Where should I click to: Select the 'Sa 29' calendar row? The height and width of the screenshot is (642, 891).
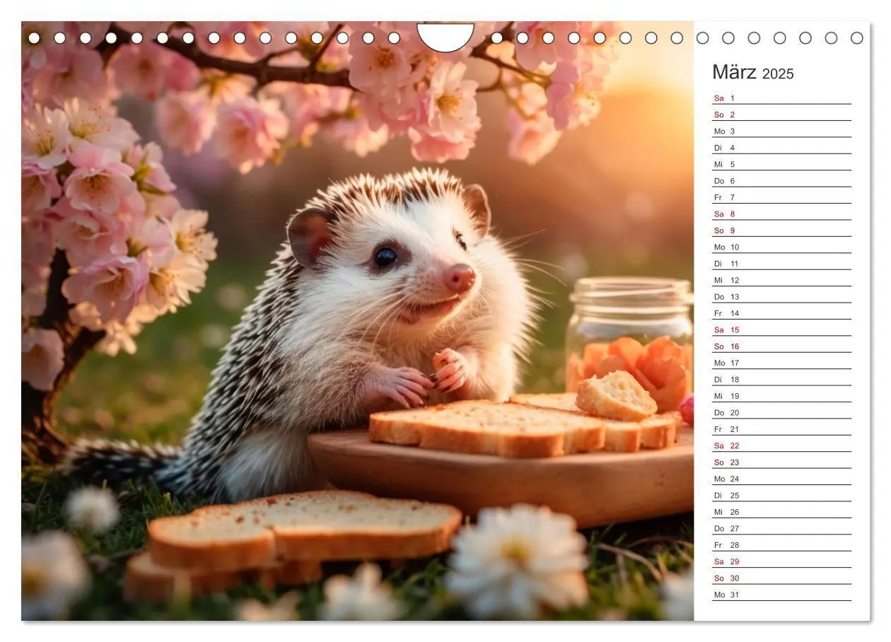pyautogui.click(x=781, y=561)
